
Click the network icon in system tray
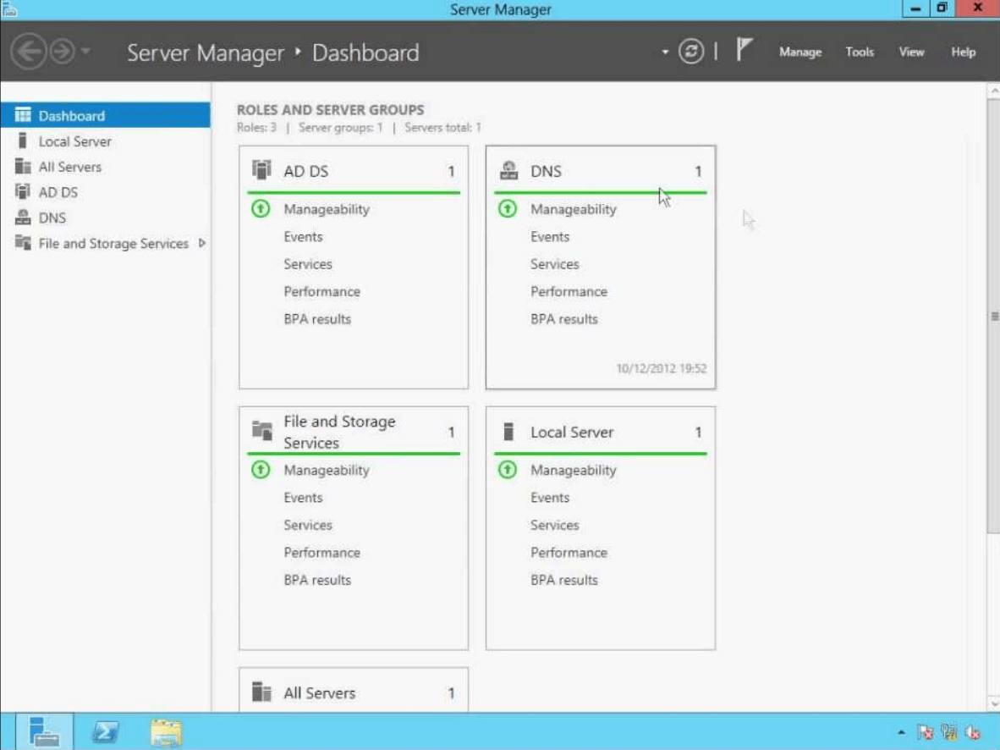click(948, 732)
